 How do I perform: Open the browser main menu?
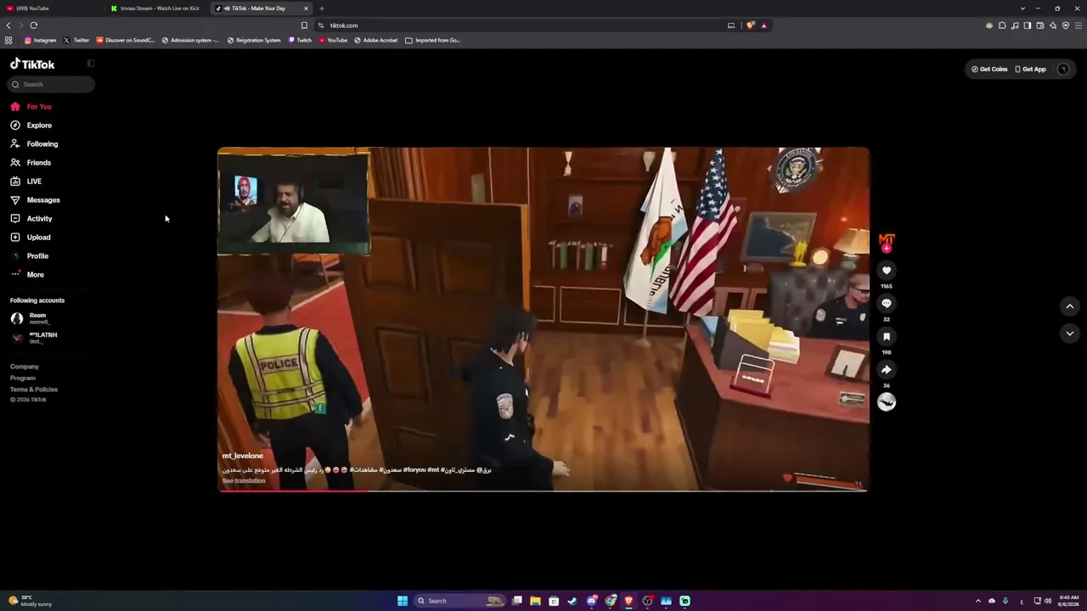point(1079,25)
